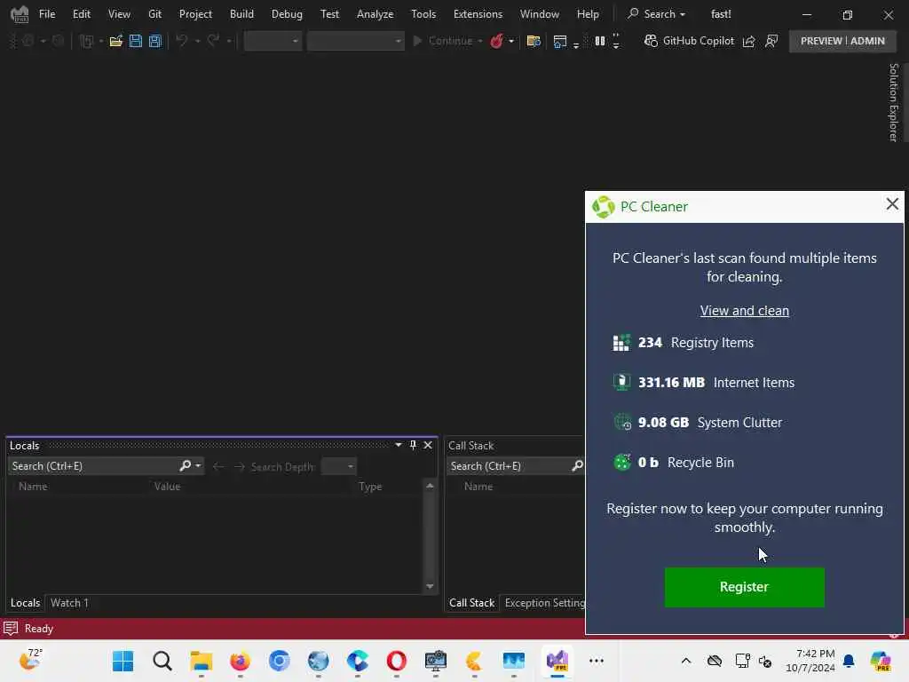Image resolution: width=909 pixels, height=682 pixels.
Task: Open the Opera browser taskbar icon
Action: (x=397, y=661)
